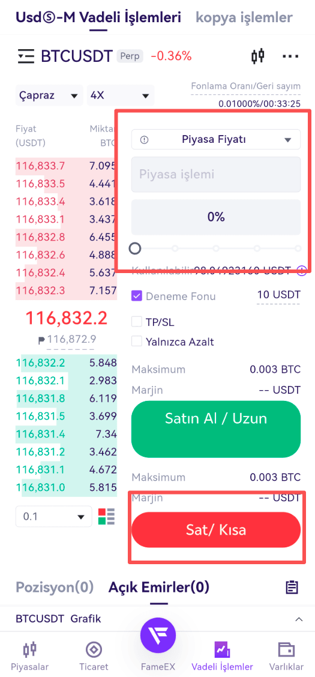Open the 4X leverage dropdown
The width and height of the screenshot is (315, 677).
tap(121, 95)
